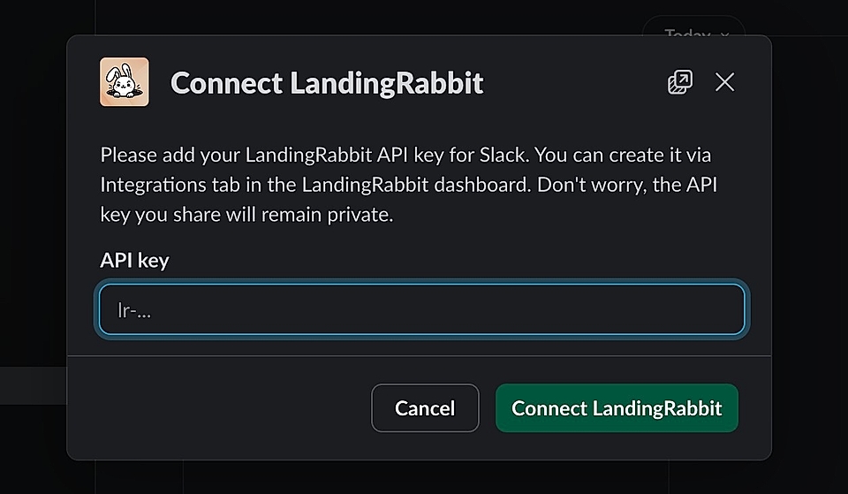Select the pop-out window icon beside X
This screenshot has width=848, height=494.
(x=679, y=82)
